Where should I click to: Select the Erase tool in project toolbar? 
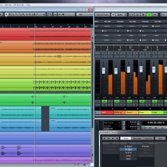(x=20, y=15)
